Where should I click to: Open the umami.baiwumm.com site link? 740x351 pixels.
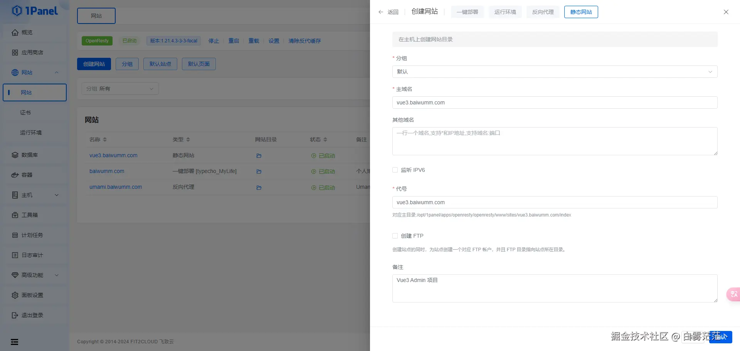click(x=116, y=187)
